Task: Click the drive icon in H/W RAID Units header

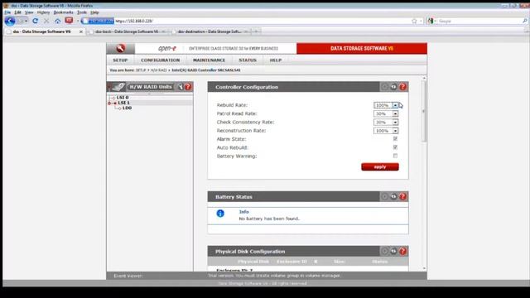Action: pos(118,87)
